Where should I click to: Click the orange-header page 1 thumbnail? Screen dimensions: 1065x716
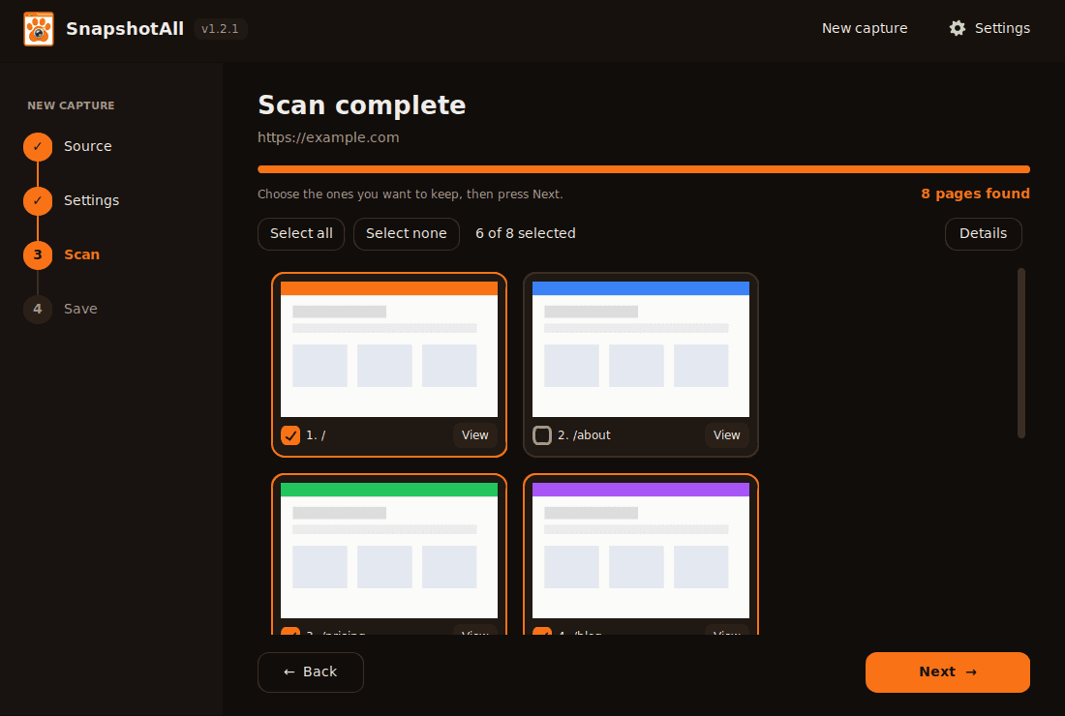point(389,349)
